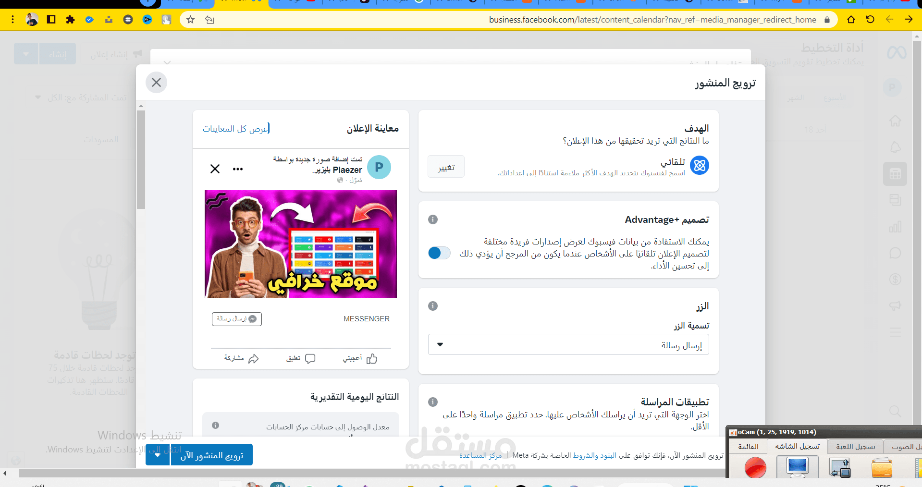
Task: Open oCam output folder icon
Action: pyautogui.click(x=882, y=467)
